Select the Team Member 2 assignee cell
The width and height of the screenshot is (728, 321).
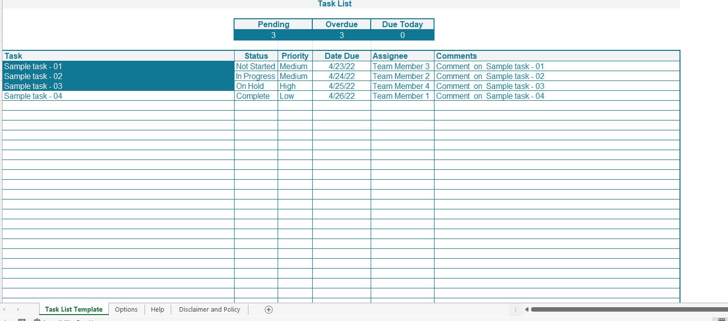(401, 76)
